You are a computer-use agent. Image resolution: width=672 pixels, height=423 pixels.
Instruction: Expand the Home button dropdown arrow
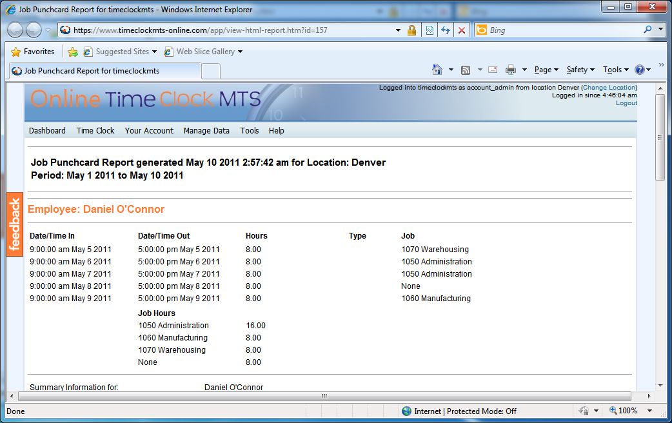point(451,70)
